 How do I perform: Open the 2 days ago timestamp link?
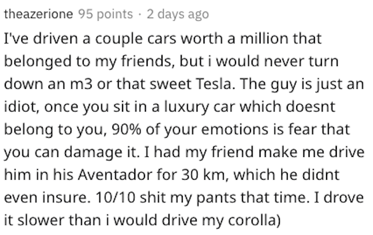tap(177, 14)
